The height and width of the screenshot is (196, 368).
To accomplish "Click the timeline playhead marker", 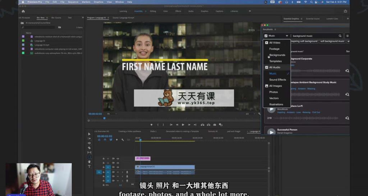I will click(141, 140).
